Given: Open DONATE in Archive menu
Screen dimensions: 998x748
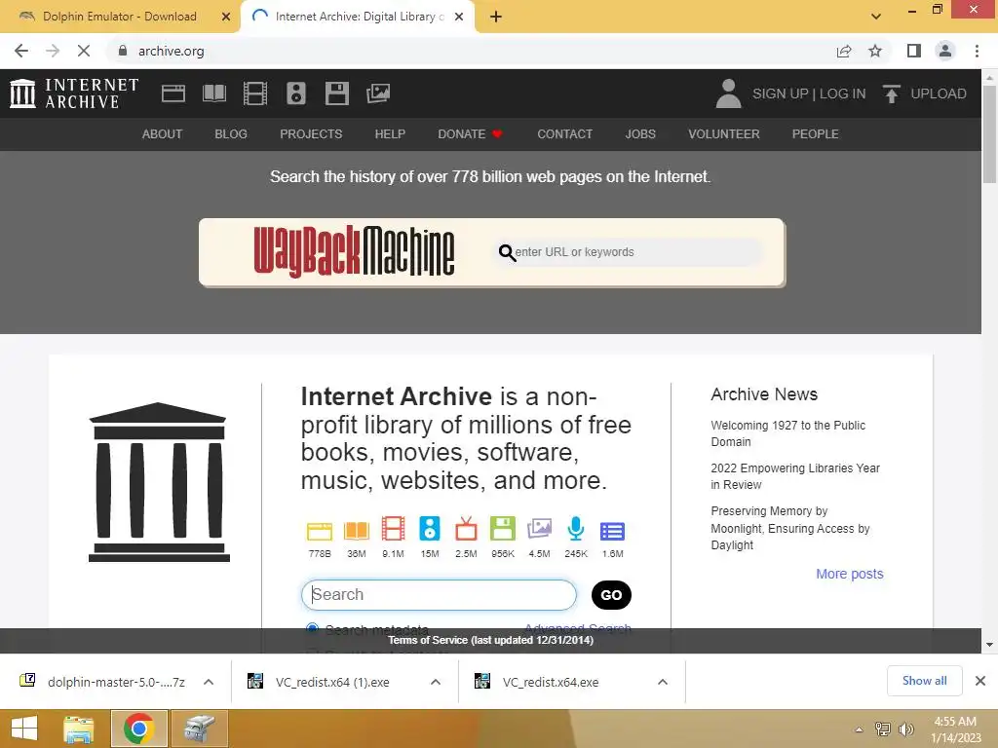Looking at the screenshot, I should (470, 134).
